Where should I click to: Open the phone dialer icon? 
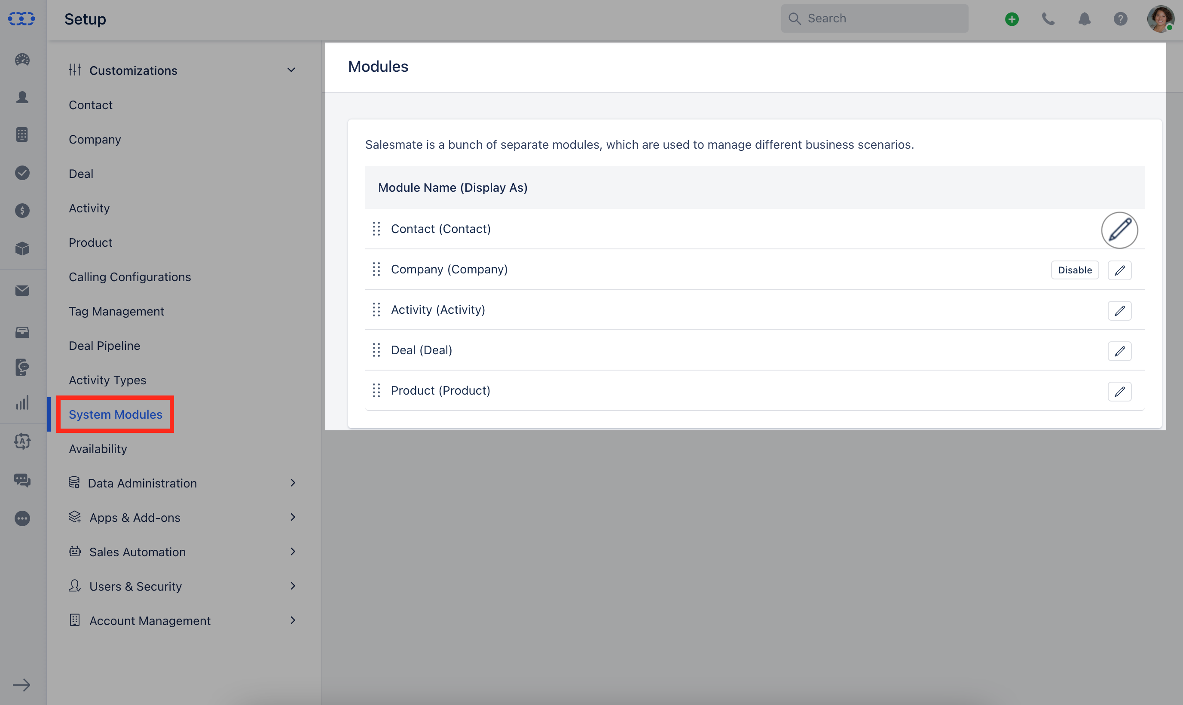(1048, 19)
